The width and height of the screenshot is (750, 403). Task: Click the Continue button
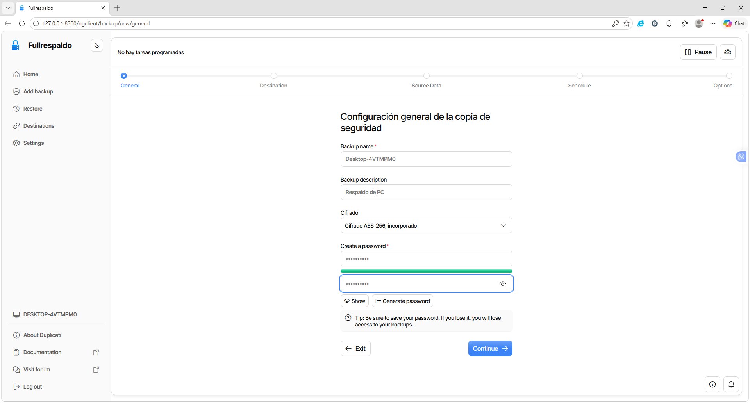pos(490,348)
